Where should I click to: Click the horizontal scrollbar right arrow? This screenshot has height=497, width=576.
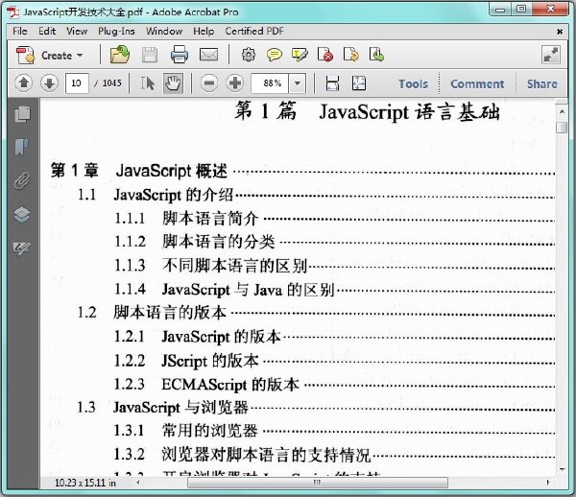[x=548, y=483]
